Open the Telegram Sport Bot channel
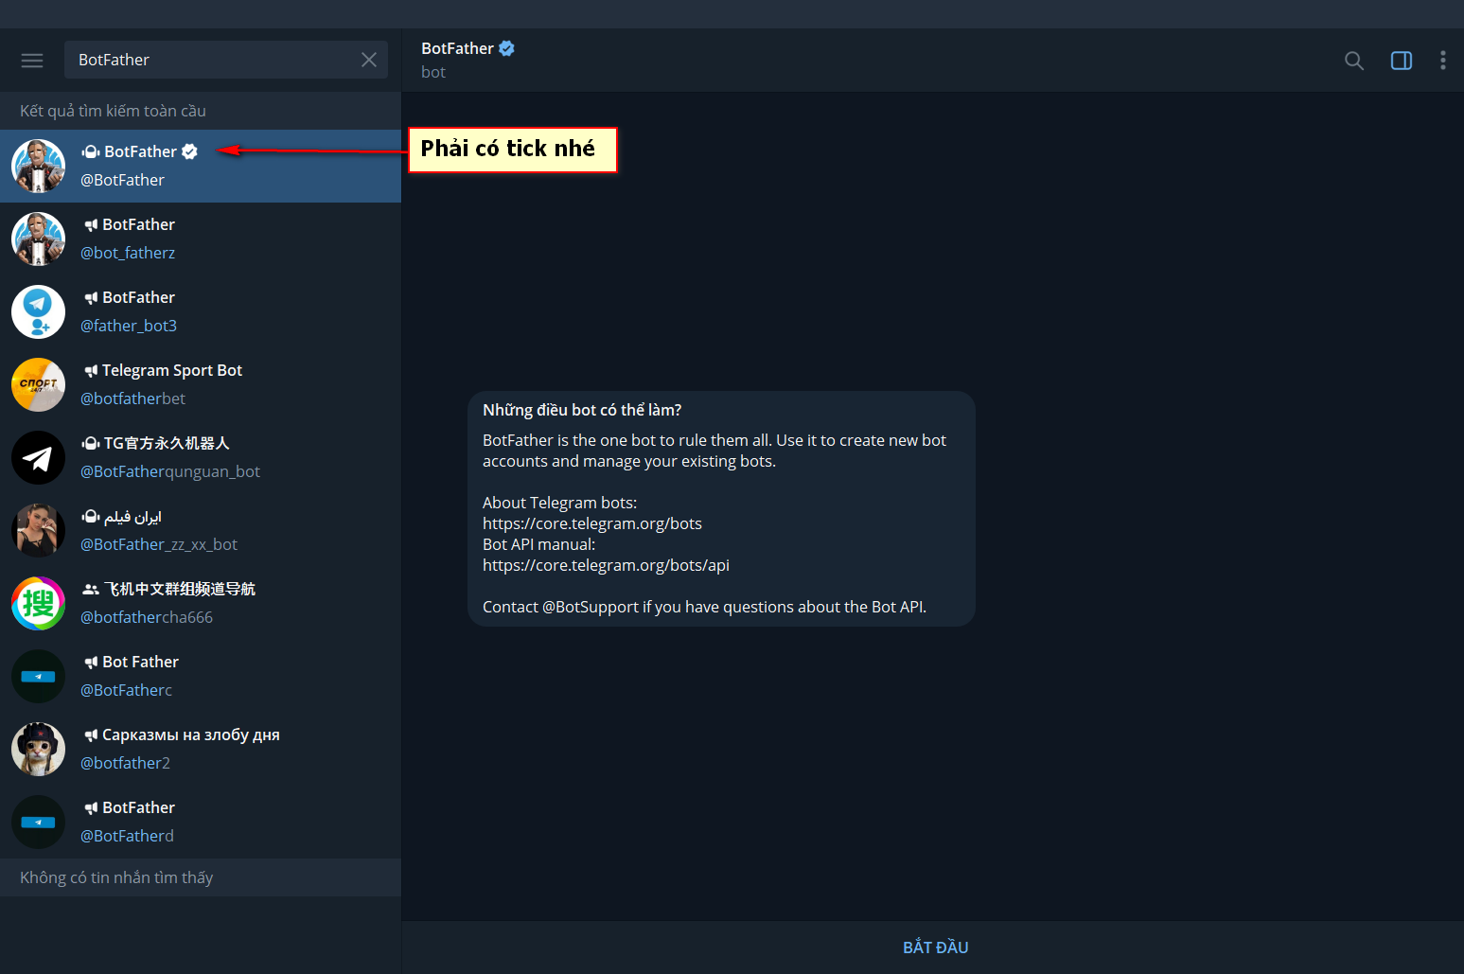This screenshot has height=974, width=1464. click(201, 384)
